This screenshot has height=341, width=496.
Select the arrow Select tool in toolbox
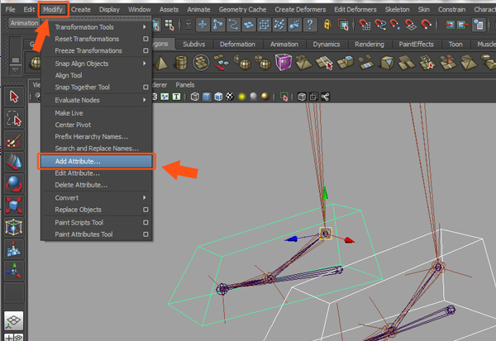click(14, 97)
